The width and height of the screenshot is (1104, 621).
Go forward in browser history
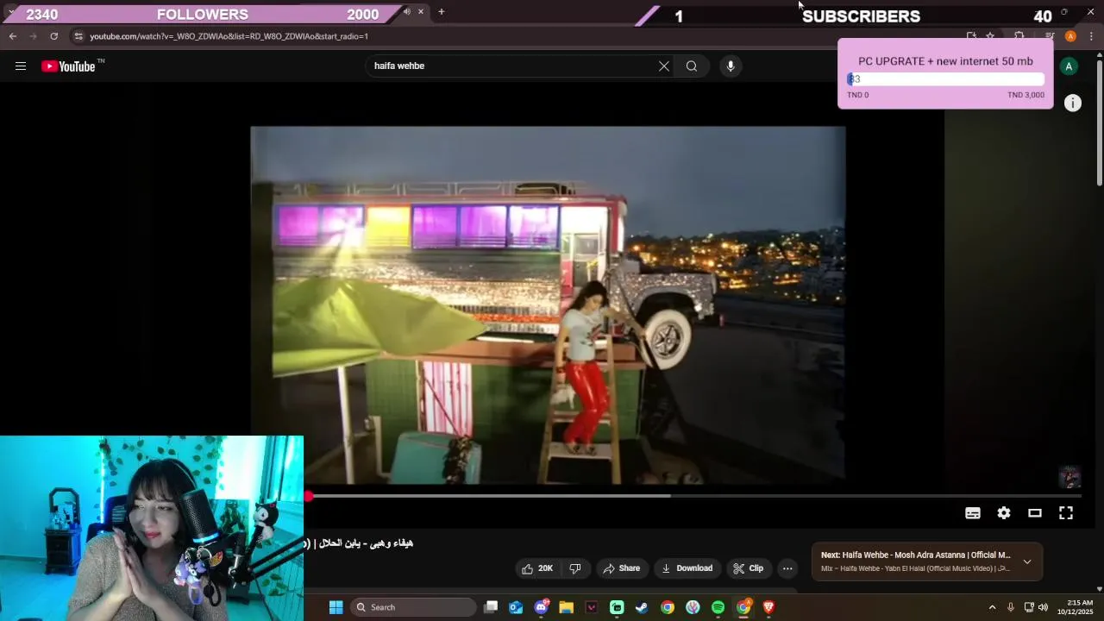coord(34,36)
